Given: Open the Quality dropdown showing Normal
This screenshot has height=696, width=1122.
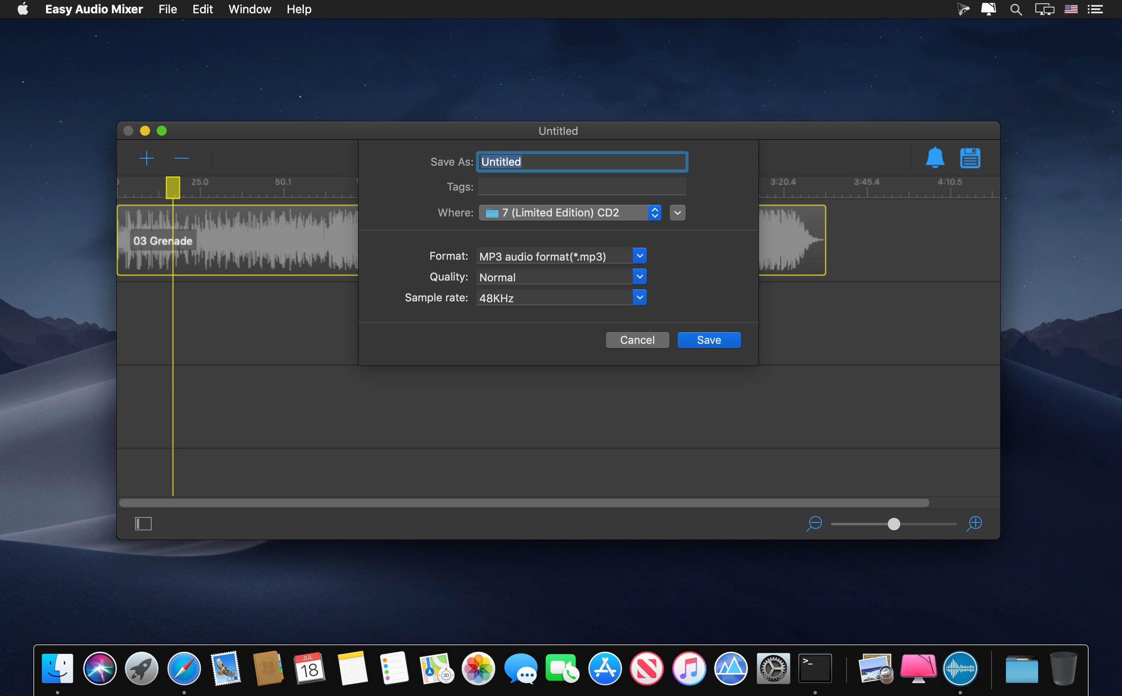Looking at the screenshot, I should click(639, 277).
